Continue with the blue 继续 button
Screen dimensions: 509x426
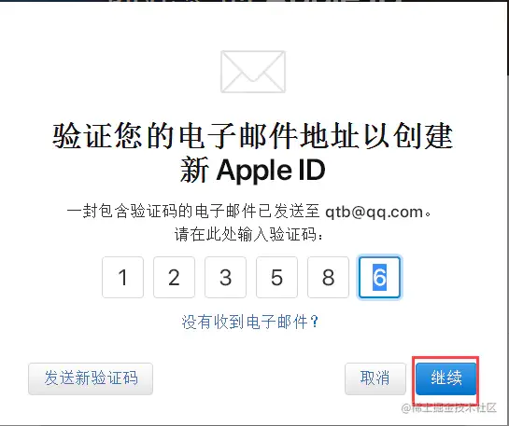(446, 378)
